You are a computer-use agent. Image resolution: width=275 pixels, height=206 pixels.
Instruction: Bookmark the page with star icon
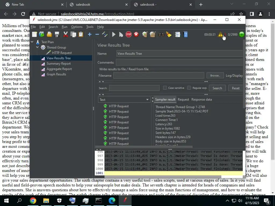241,14
